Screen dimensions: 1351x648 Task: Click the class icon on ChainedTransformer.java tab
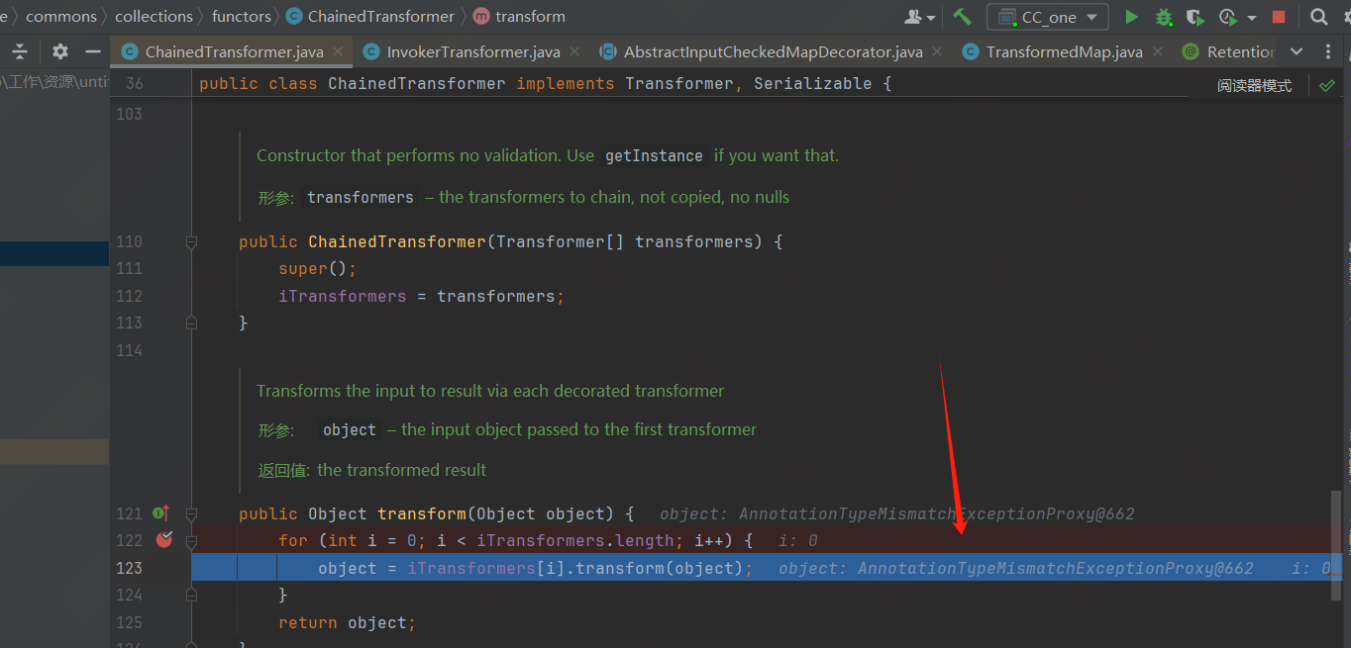pyautogui.click(x=129, y=51)
